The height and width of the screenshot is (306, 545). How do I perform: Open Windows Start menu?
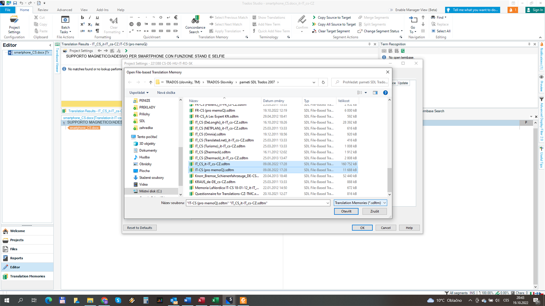coord(6,300)
